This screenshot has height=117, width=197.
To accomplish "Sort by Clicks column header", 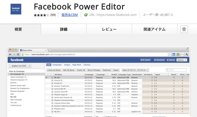I will 181,75.
